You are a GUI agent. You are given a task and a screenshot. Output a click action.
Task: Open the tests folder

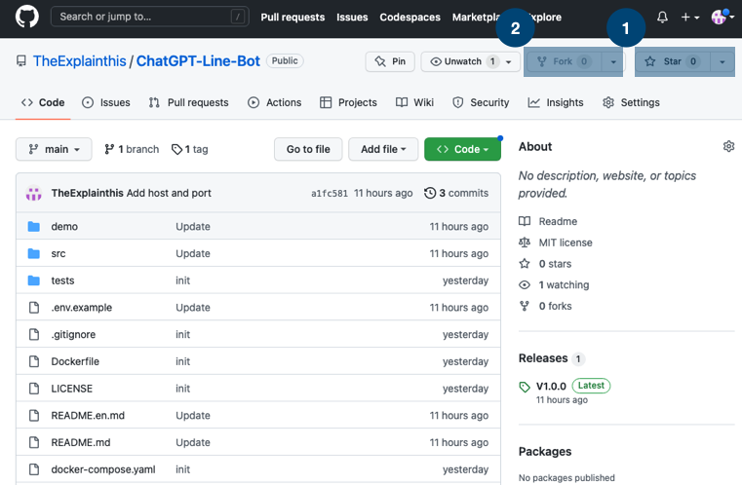(x=62, y=280)
